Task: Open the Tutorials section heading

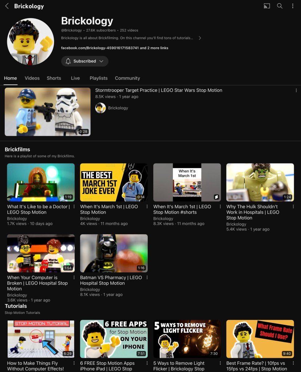Action: pos(16,306)
